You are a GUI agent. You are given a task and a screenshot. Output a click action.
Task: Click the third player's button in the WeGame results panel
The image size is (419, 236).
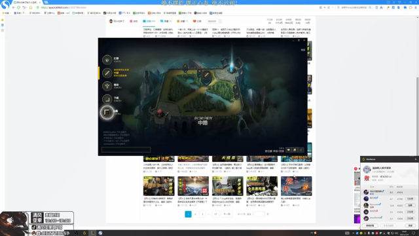(x=410, y=205)
